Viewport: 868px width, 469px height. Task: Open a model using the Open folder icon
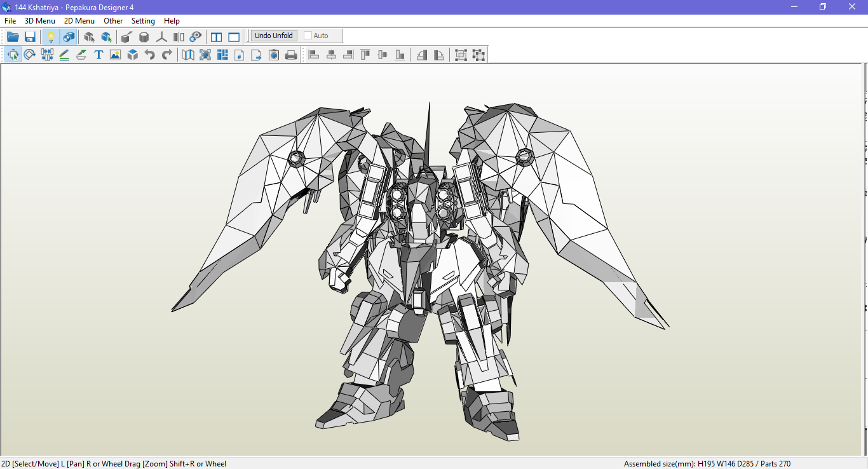tap(13, 36)
